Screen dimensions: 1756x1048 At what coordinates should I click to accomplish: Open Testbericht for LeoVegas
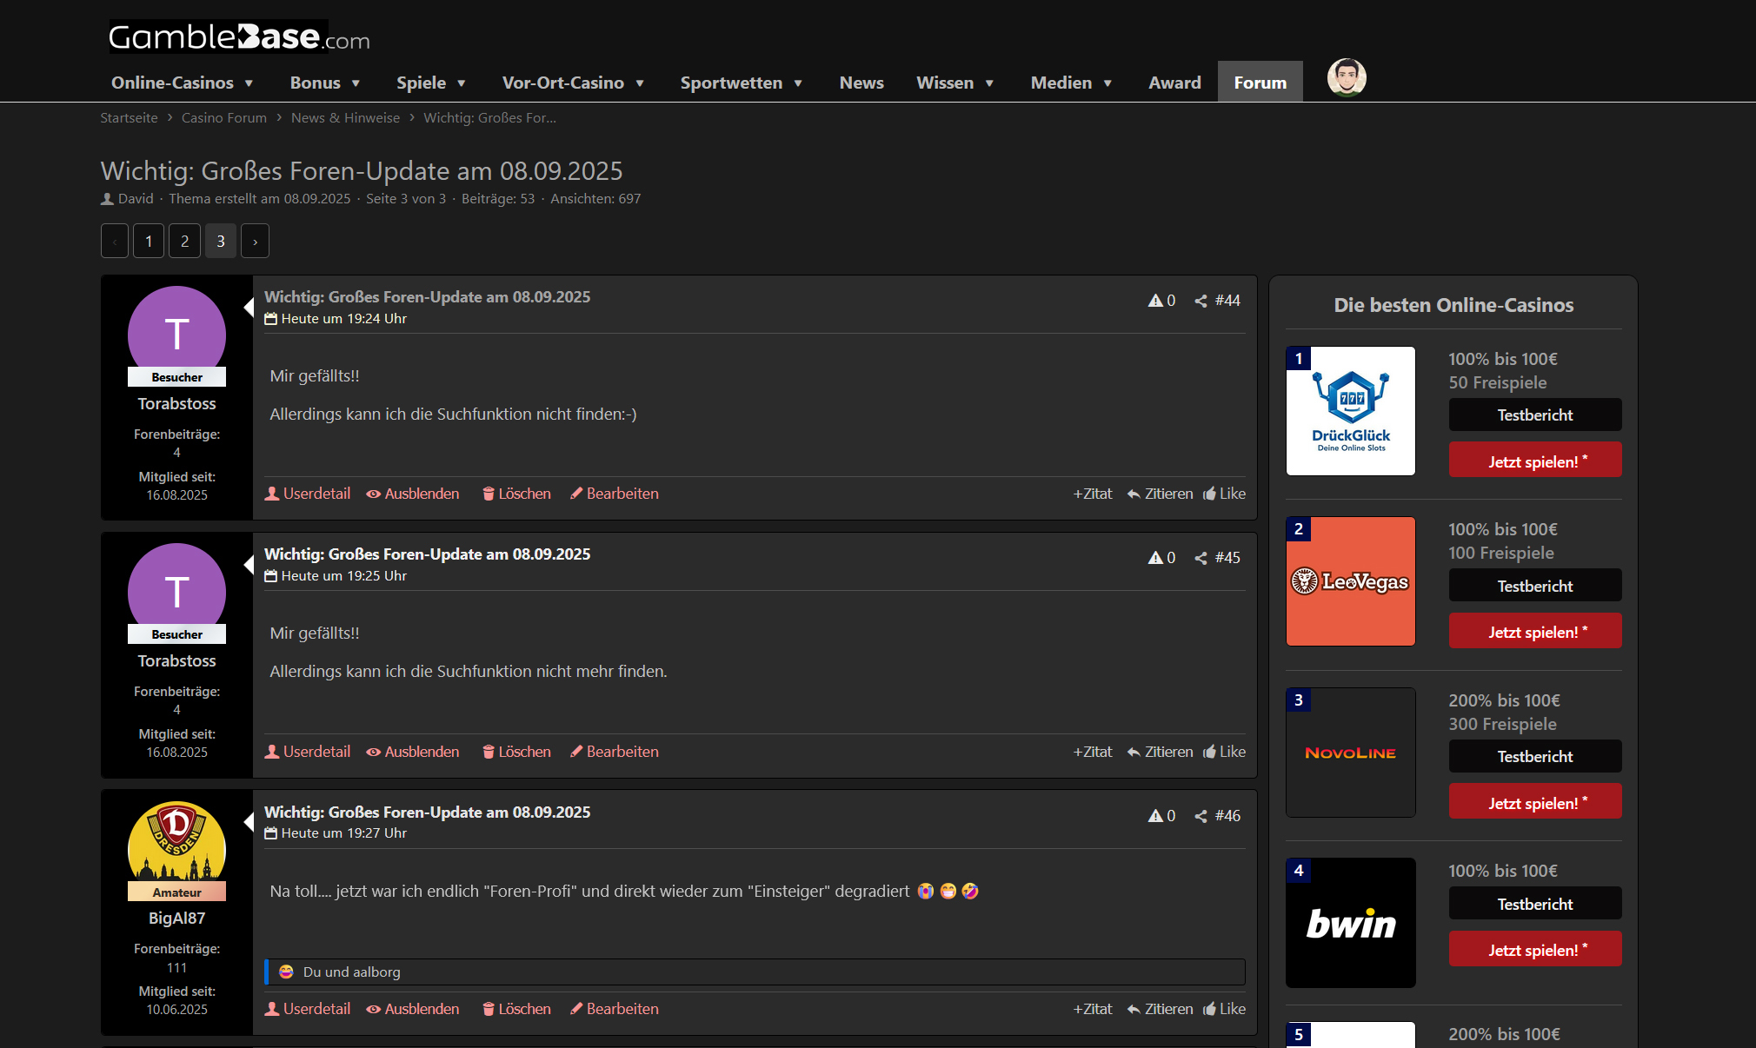pyautogui.click(x=1534, y=586)
